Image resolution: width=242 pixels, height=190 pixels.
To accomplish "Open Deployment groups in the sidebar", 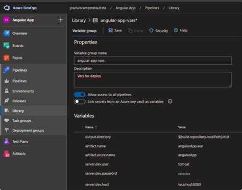I will tap(28, 130).
